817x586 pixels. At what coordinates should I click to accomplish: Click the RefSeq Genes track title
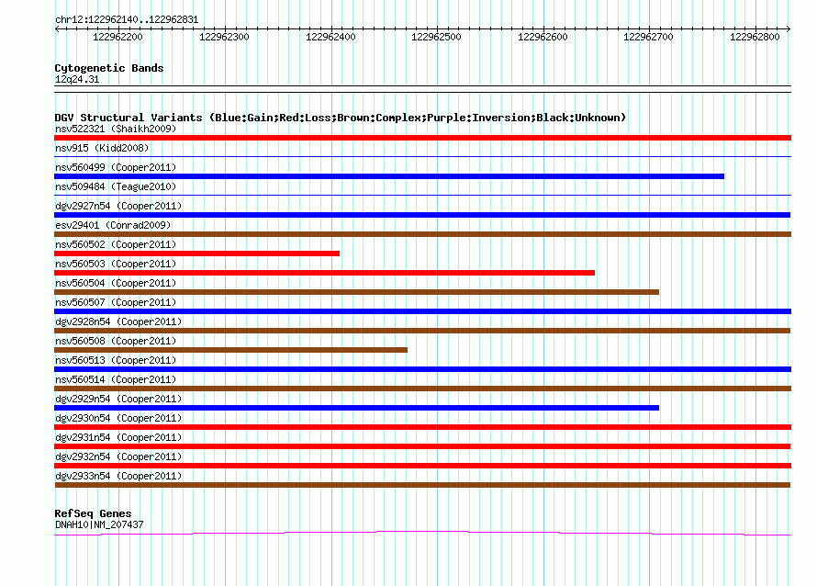93,513
